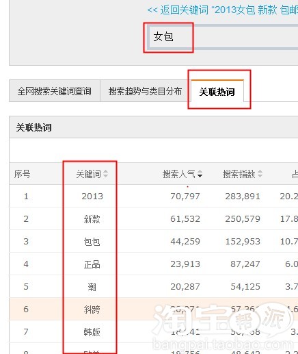
Task: Choose keyword 潮 in row five
Action: 92,287
